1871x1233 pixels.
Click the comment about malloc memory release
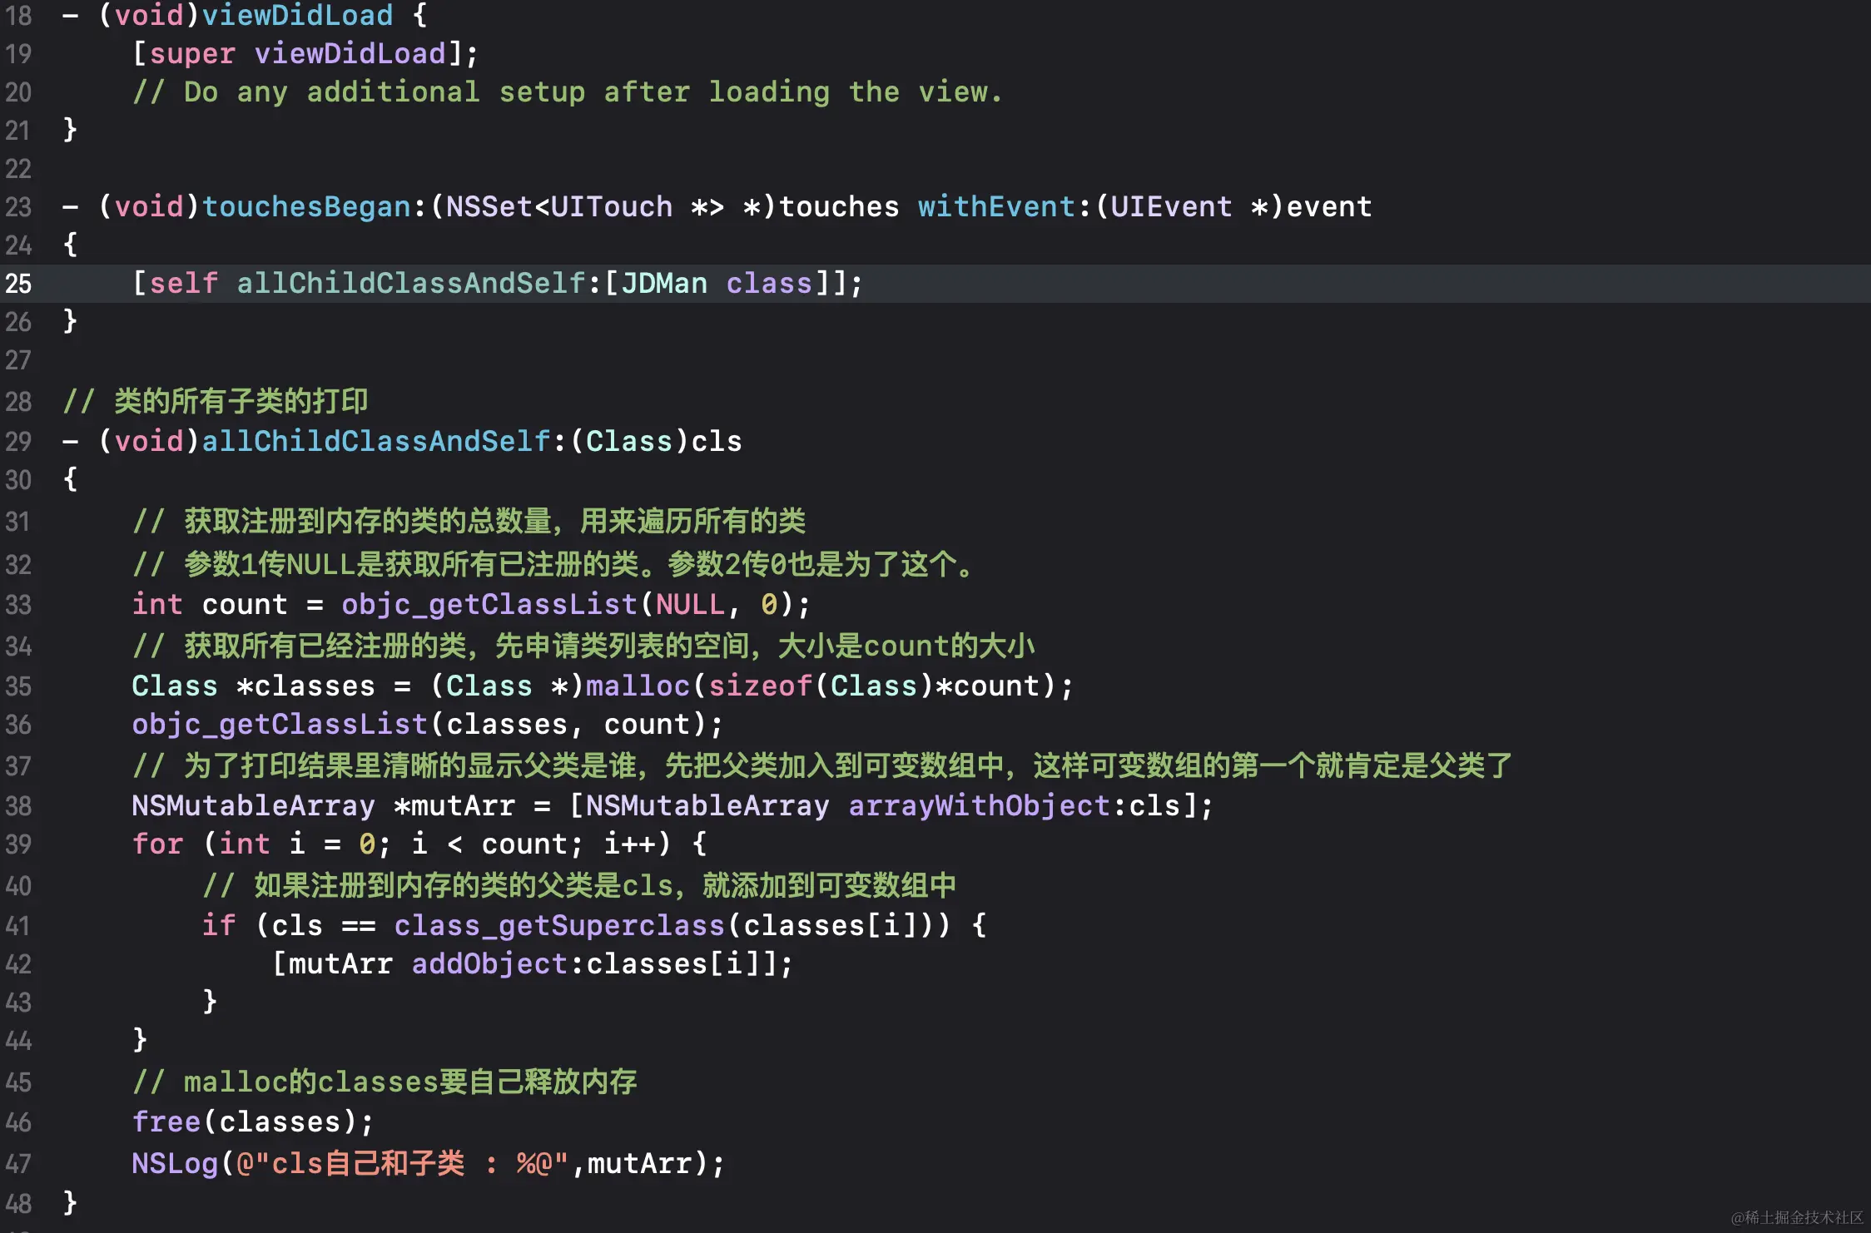coord(383,1082)
